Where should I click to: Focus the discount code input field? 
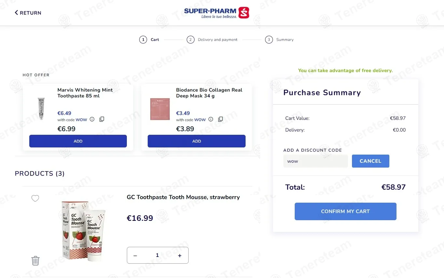click(315, 161)
